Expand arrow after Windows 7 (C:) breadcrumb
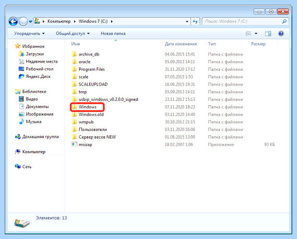297x239 pixels. coord(112,22)
